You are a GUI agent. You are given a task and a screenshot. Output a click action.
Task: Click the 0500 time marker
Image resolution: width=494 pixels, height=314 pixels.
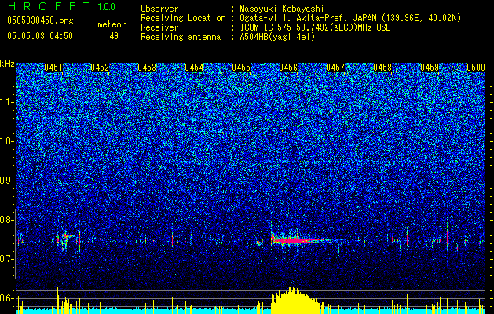[476, 68]
